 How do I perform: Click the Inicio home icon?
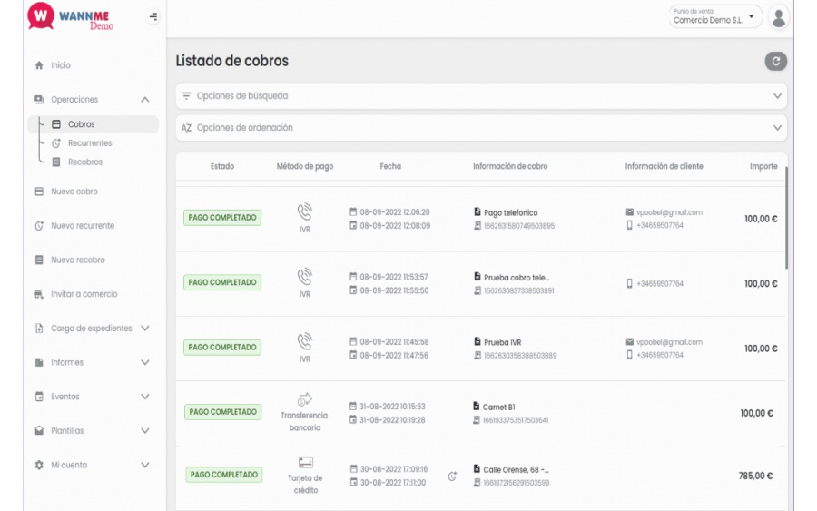tap(39, 65)
